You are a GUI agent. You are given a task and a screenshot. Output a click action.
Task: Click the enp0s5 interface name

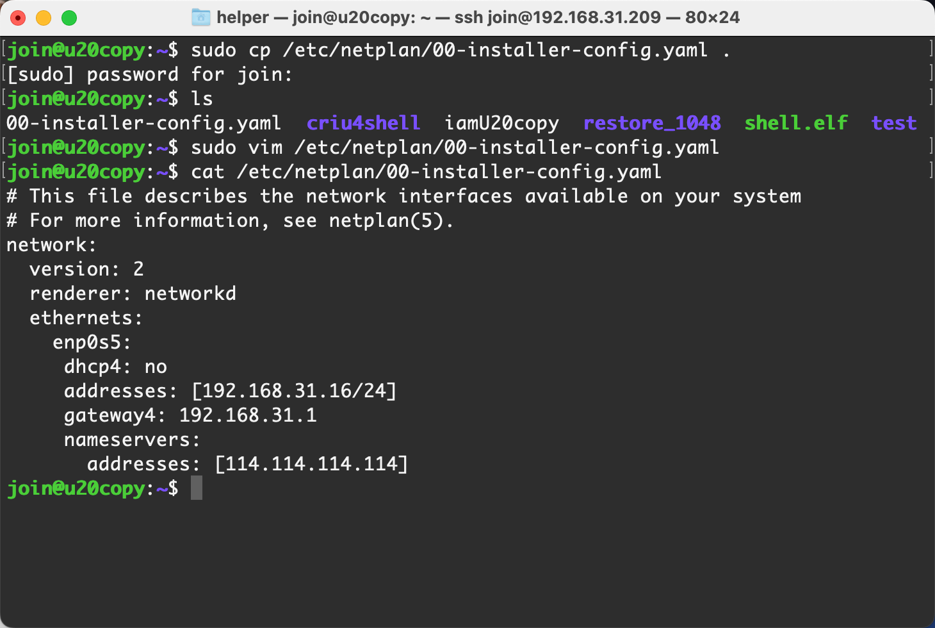click(87, 342)
